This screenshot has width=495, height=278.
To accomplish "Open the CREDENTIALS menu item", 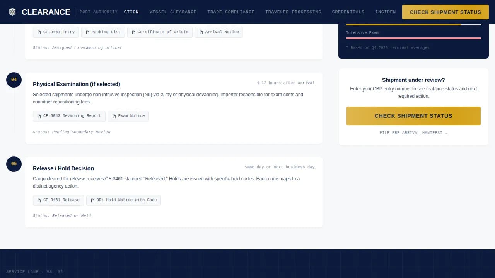I will point(348,12).
